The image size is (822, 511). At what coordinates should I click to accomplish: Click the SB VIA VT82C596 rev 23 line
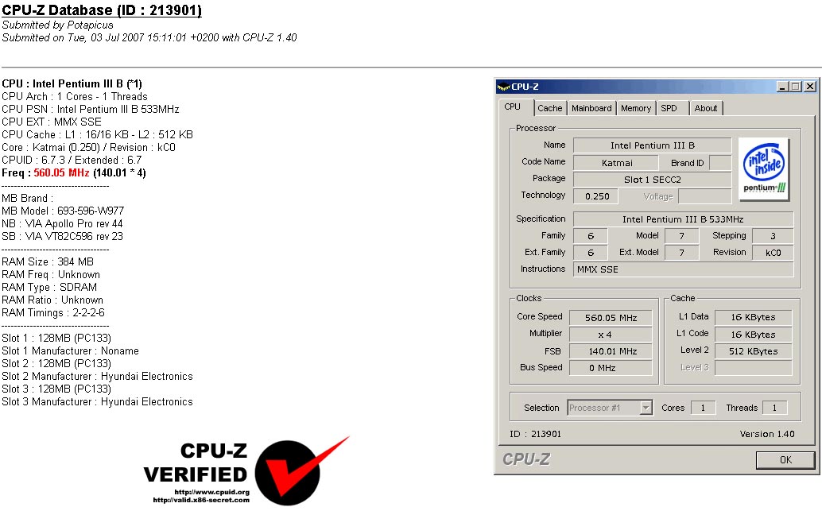click(x=62, y=236)
